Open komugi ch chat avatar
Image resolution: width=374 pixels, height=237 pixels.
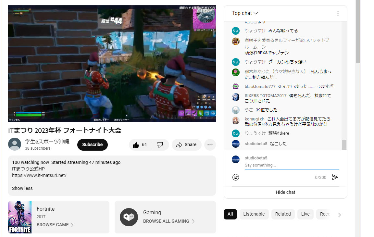pyautogui.click(x=236, y=120)
